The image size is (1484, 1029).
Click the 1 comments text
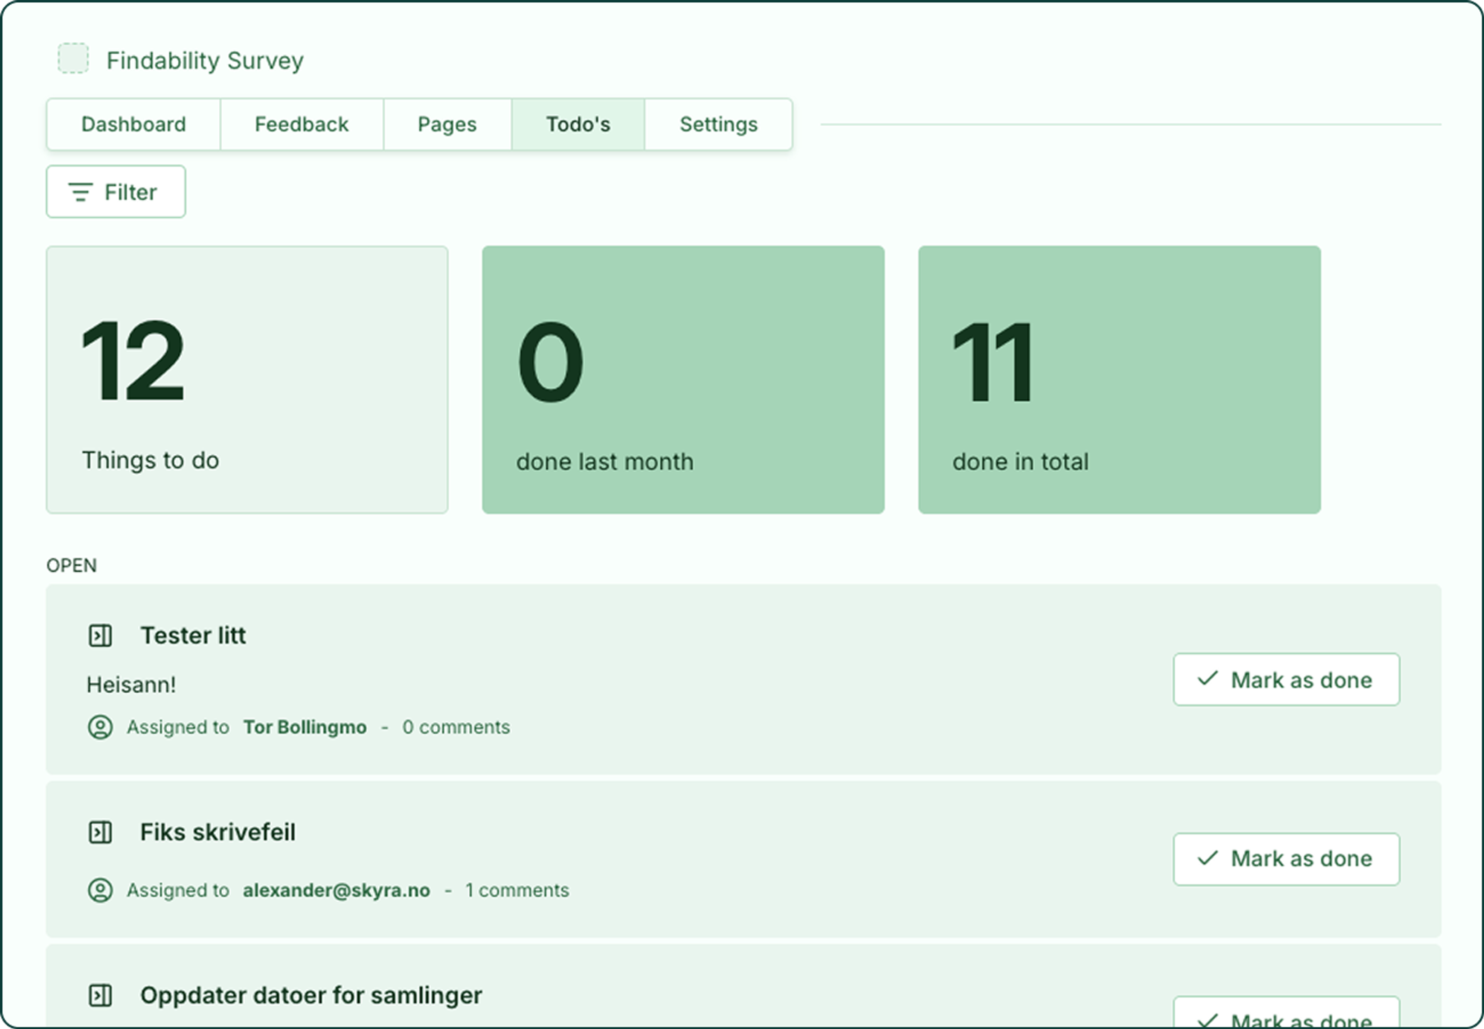click(x=517, y=890)
